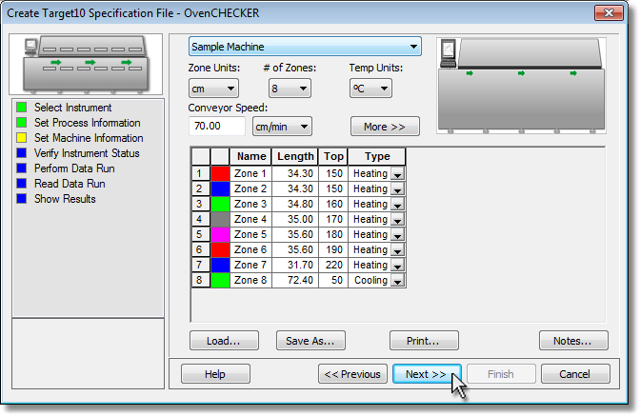Viewport: 640px width, 416px height.
Task: Click the yellow status square beside Set Machine Information
Action: click(22, 138)
